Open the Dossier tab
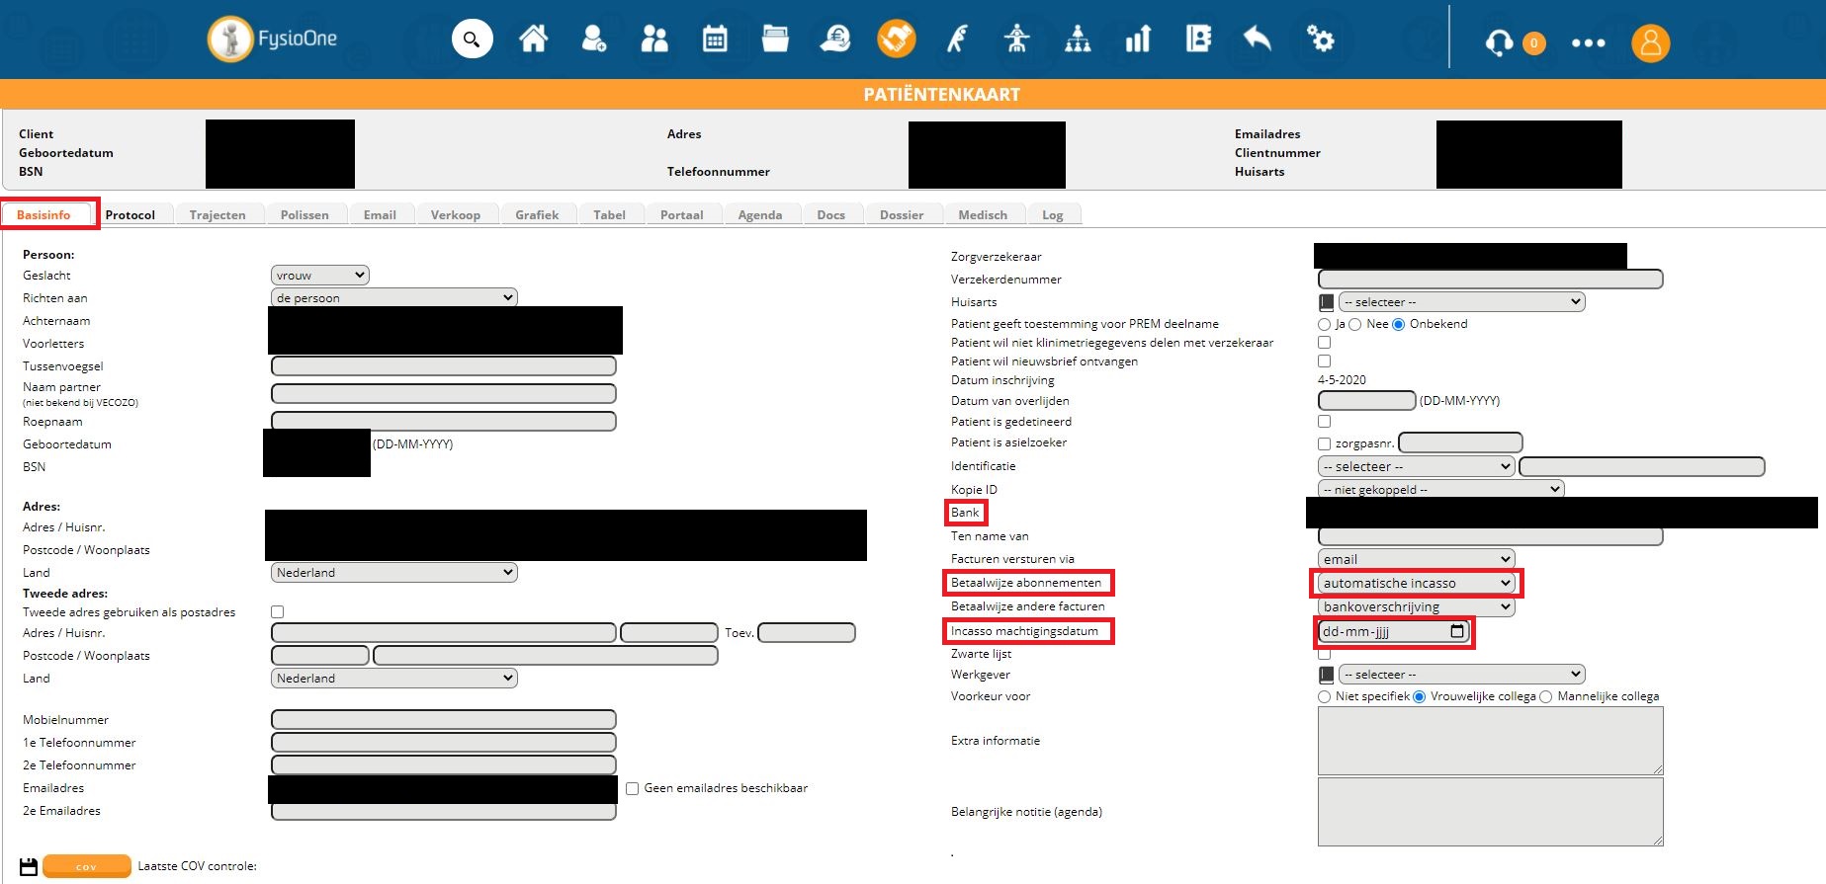The width and height of the screenshot is (1826, 884). (x=902, y=215)
